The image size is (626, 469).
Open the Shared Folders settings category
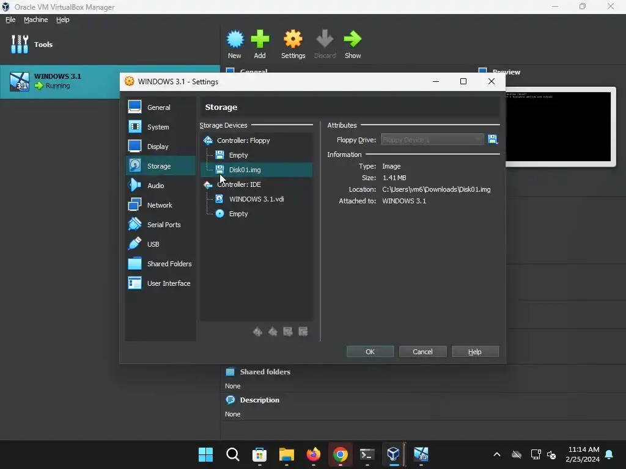pos(161,264)
